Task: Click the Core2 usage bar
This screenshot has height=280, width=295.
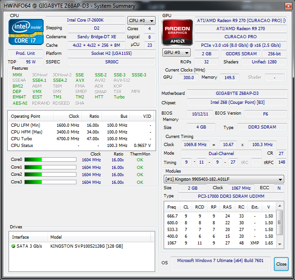Action: tap(50, 174)
